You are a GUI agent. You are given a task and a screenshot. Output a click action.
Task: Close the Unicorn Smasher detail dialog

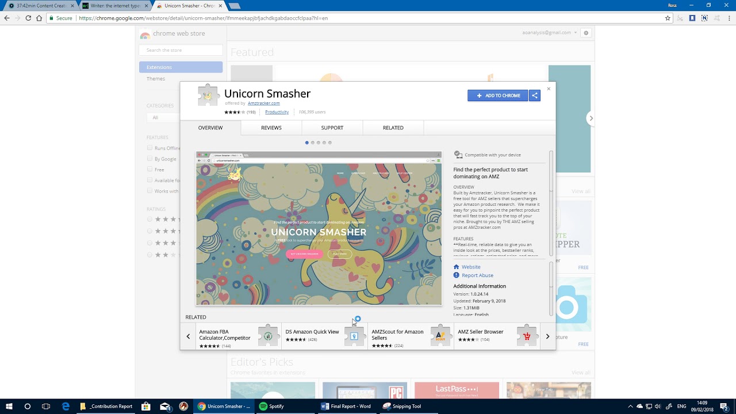point(549,89)
